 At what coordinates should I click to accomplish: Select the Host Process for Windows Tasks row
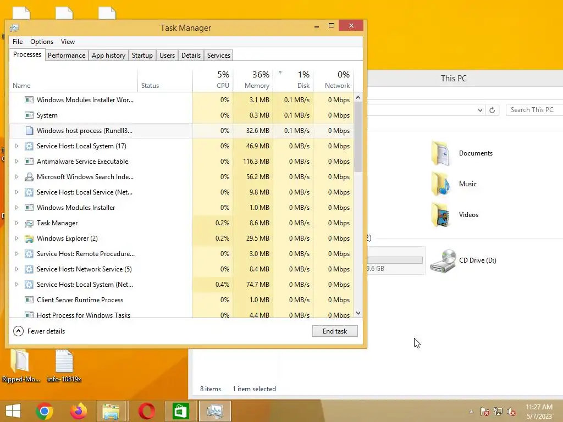click(x=181, y=314)
